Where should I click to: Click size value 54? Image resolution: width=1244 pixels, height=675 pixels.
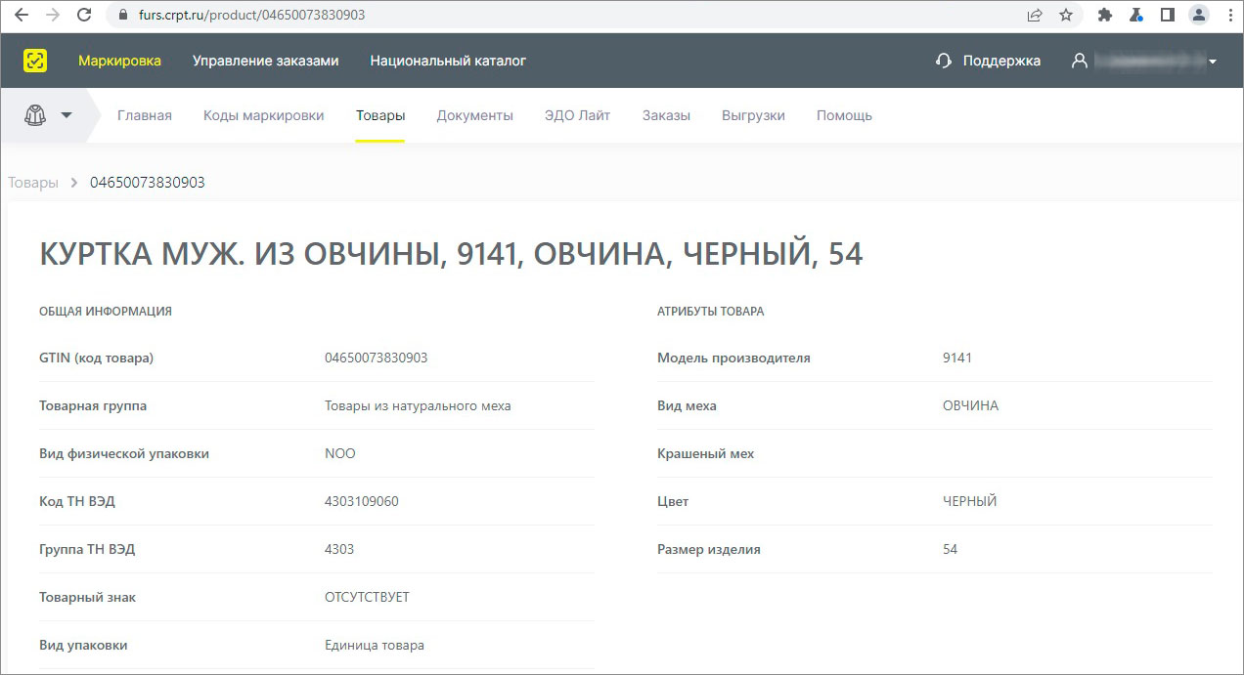click(951, 549)
